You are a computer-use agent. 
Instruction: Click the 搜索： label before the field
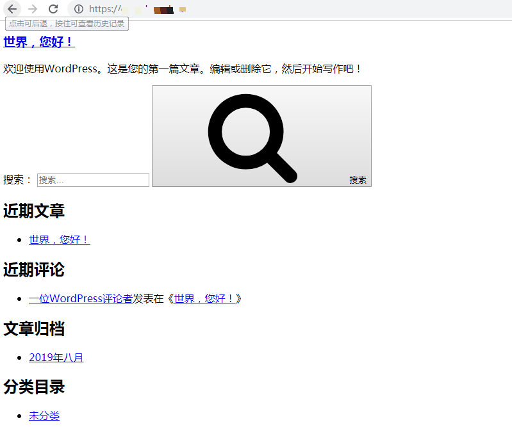[x=18, y=180]
